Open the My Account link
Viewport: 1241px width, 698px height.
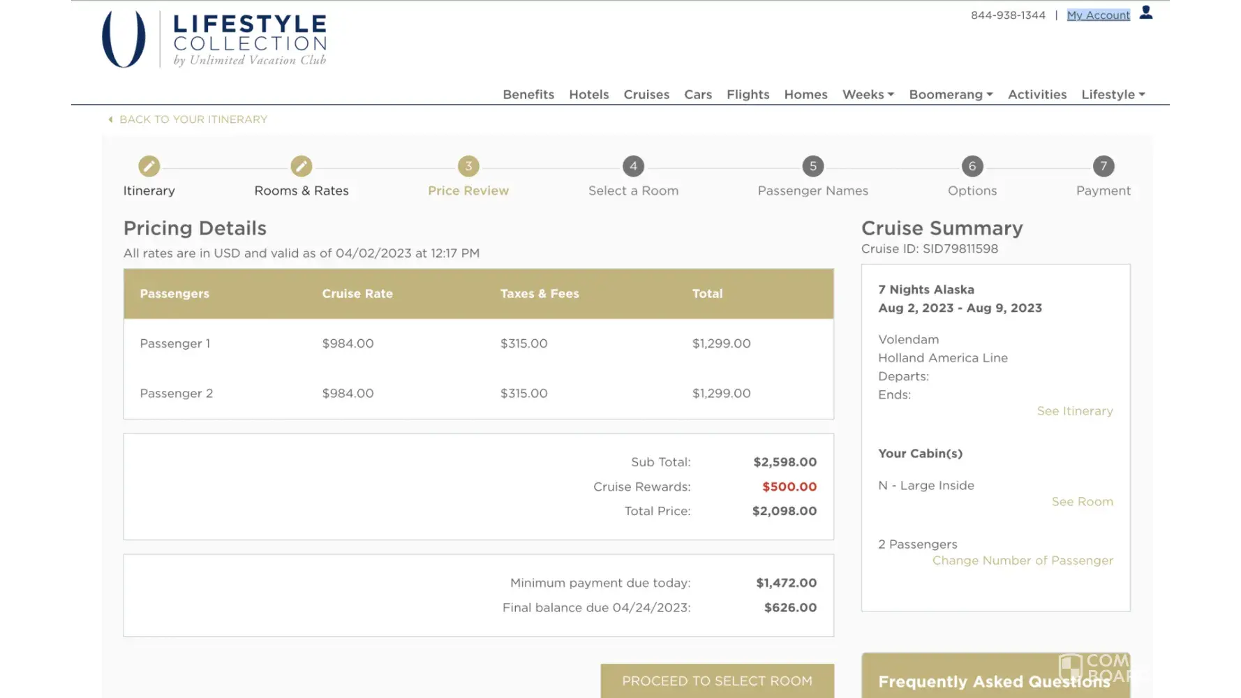pyautogui.click(x=1098, y=15)
